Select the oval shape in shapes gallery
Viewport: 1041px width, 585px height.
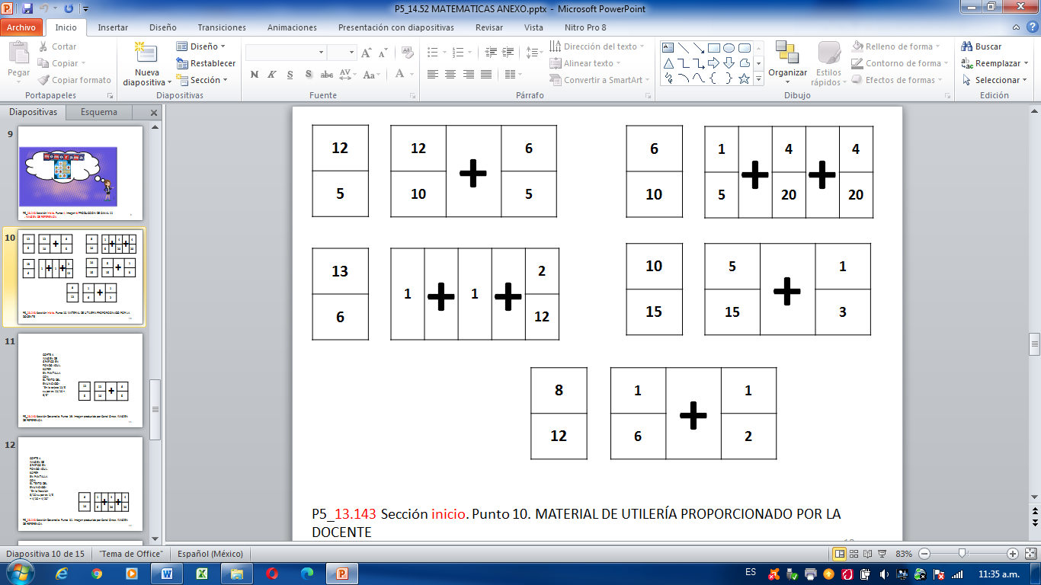click(x=729, y=47)
